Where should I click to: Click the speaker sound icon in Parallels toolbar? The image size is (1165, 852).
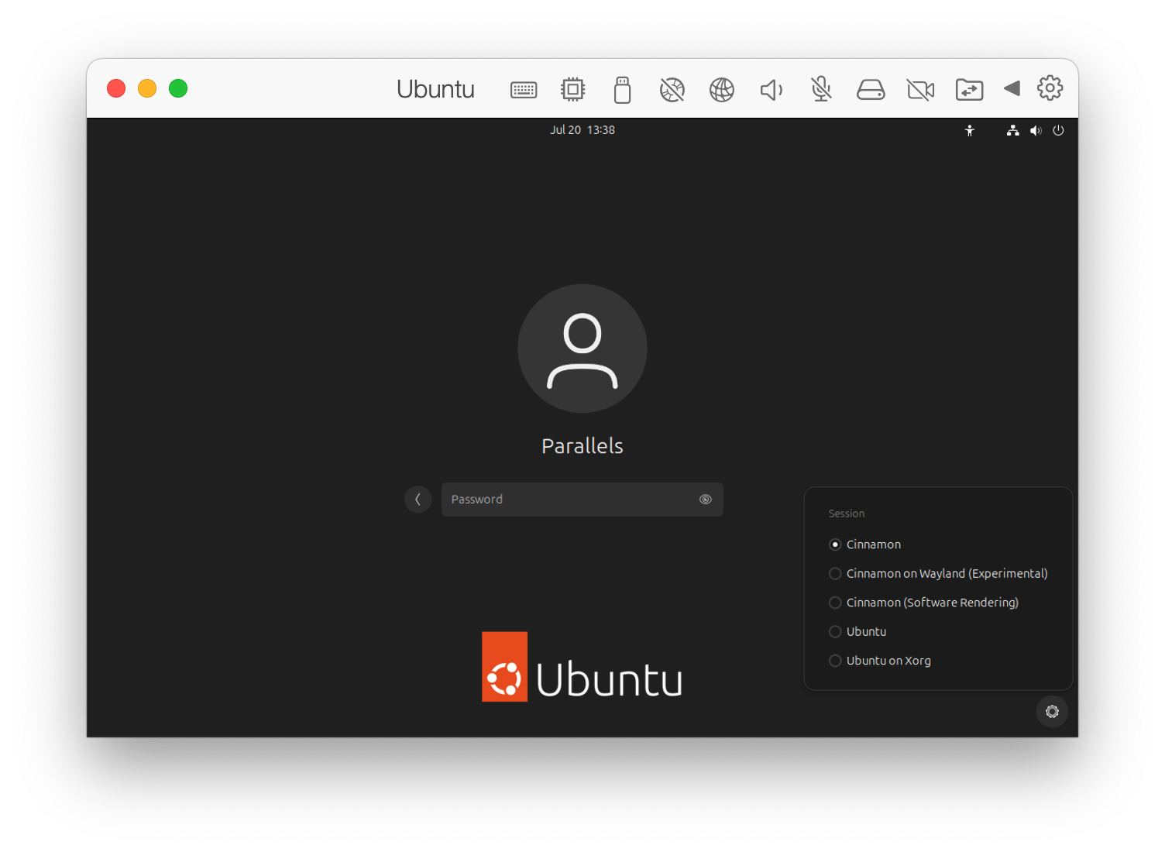(772, 90)
